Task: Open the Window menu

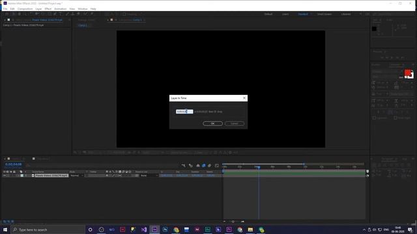Action: click(x=83, y=8)
